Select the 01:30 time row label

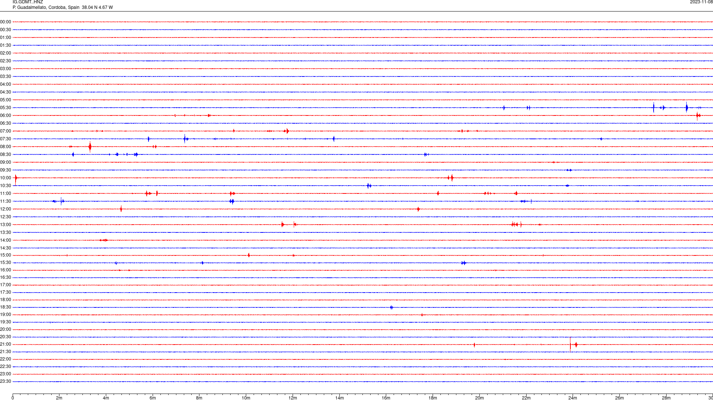pos(6,45)
